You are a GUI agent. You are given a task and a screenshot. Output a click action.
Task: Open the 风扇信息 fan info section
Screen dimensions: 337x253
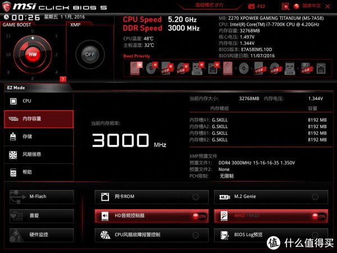point(39,155)
